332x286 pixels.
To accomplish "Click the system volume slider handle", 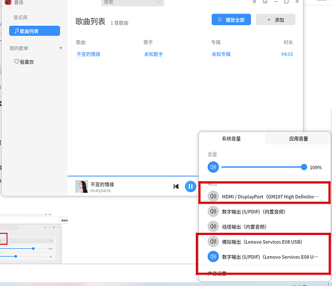I will pyautogui.click(x=304, y=167).
